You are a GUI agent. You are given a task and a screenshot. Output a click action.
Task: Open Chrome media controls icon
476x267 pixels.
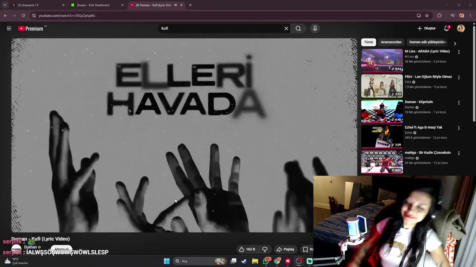point(453,16)
